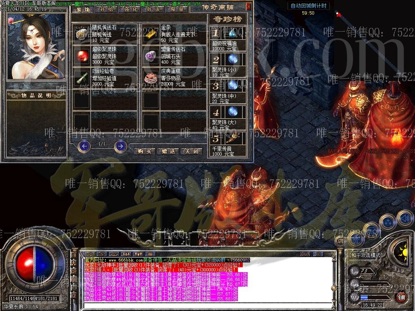Click the sparkle skills round button
This screenshot has height=311, width=415.
tap(388, 222)
